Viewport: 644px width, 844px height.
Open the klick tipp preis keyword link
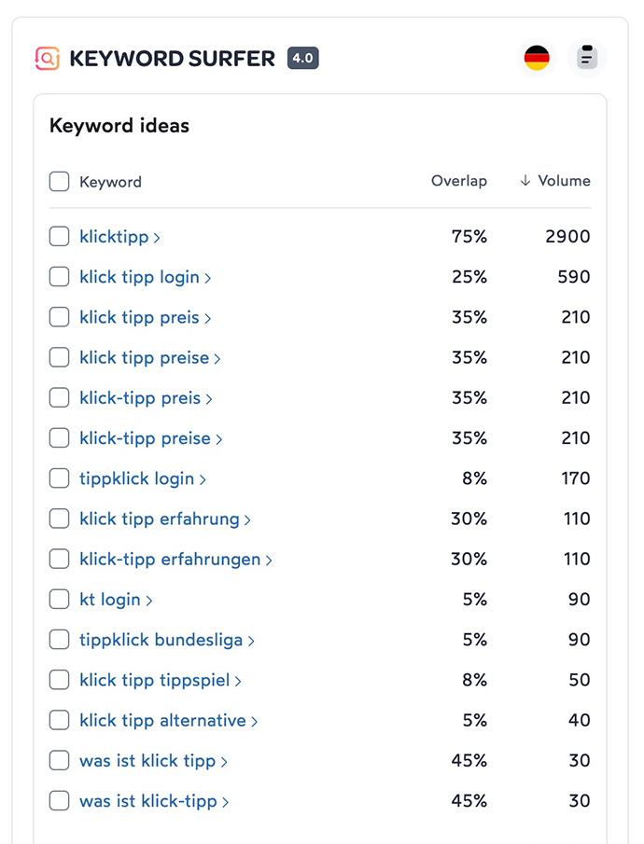click(140, 318)
